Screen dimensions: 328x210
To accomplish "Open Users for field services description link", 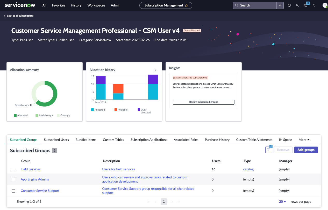I will [x=118, y=169].
